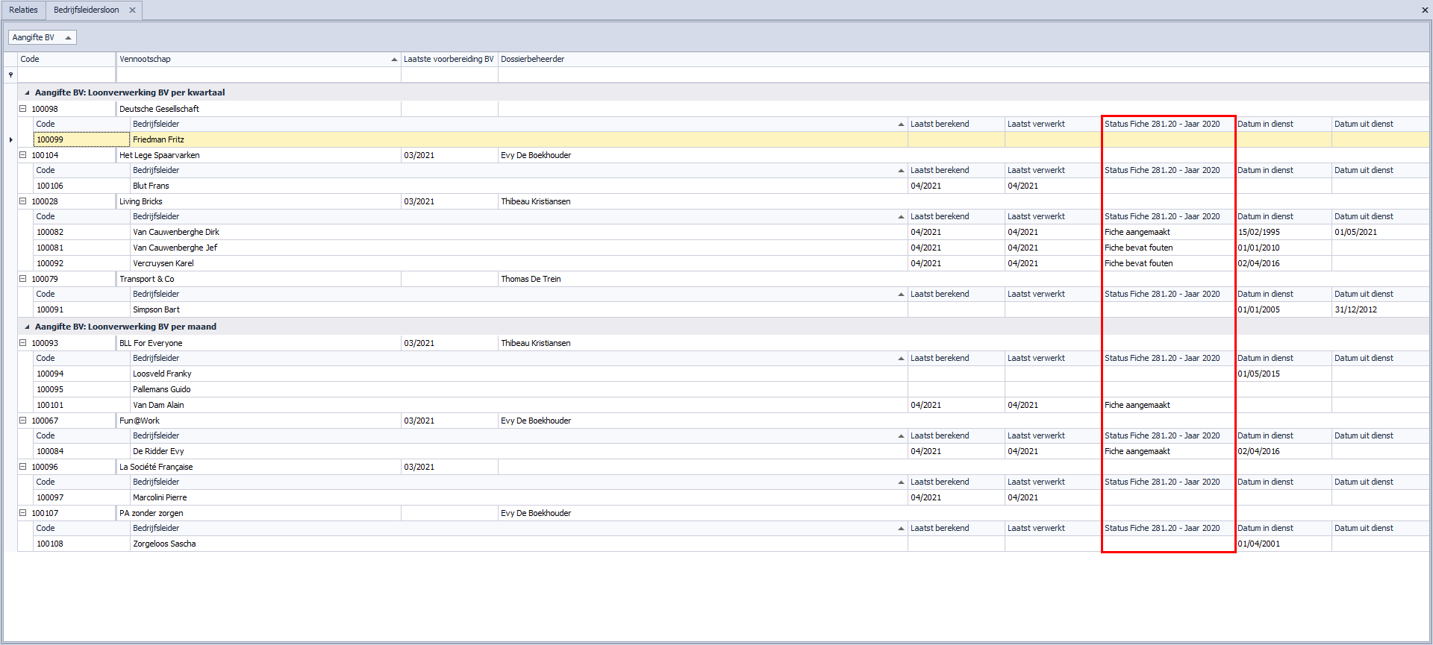Collapse the Deutsche Gesellschaft row 100098
1433x645 pixels.
[x=23, y=109]
